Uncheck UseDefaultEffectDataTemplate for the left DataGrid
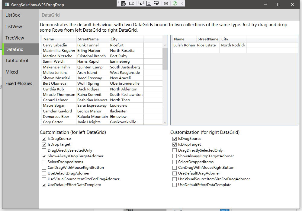The width and height of the screenshot is (302, 211). pos(44,185)
